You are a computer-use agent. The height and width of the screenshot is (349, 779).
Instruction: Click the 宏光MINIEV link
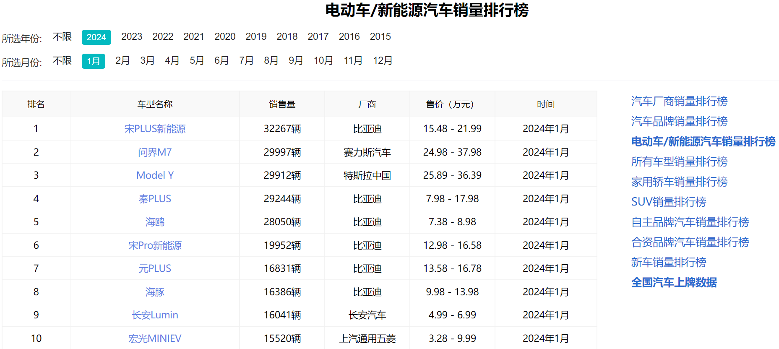(155, 339)
